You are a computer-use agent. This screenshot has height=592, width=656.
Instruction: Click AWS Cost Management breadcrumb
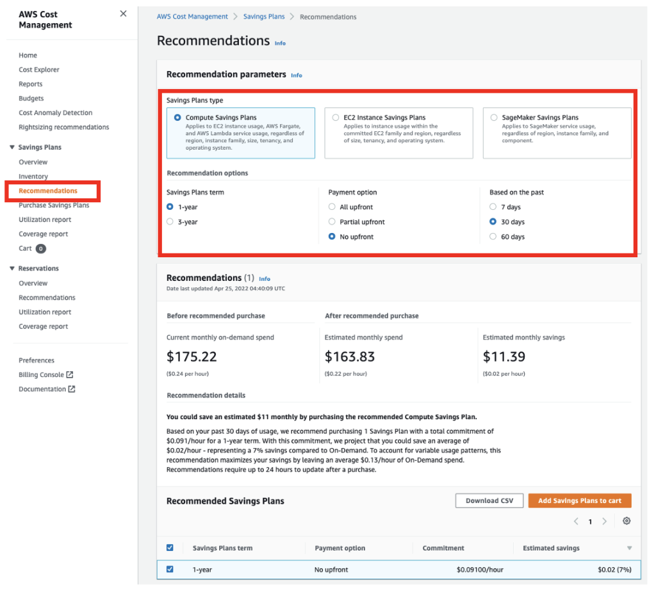(x=192, y=17)
